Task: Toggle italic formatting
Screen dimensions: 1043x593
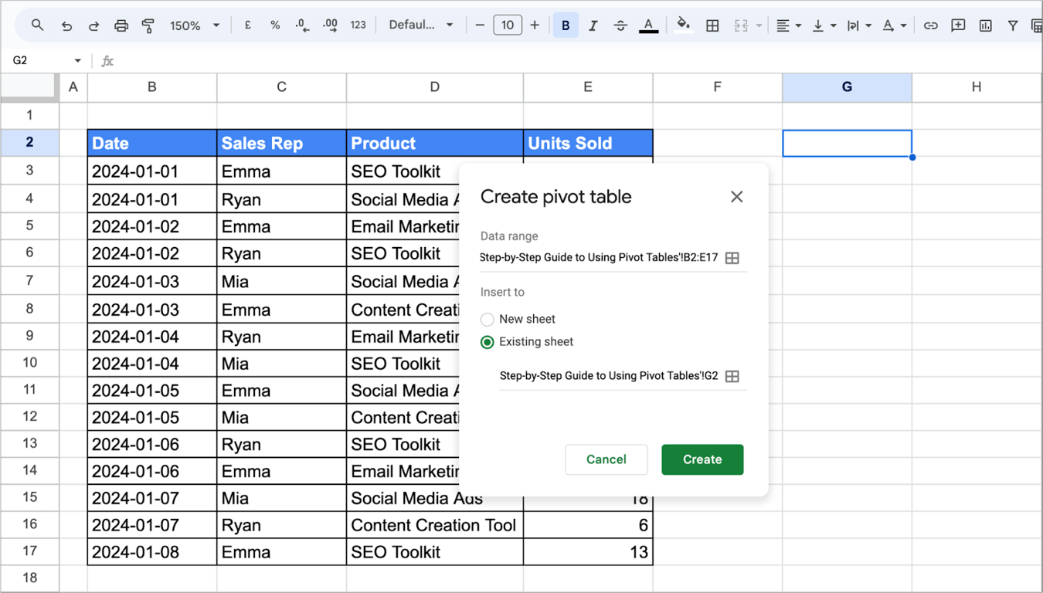Action: (x=593, y=25)
